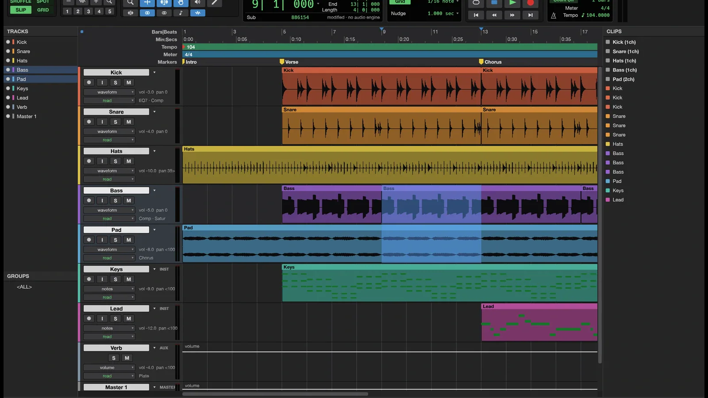The height and width of the screenshot is (398, 708).
Task: Select the Zoomer magnifier tool
Action: [131, 2]
